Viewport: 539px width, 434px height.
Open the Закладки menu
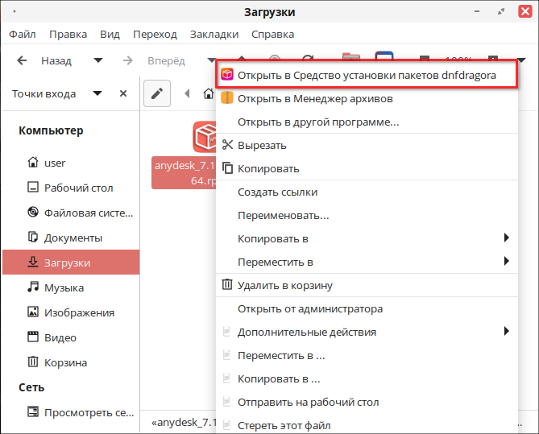(214, 35)
